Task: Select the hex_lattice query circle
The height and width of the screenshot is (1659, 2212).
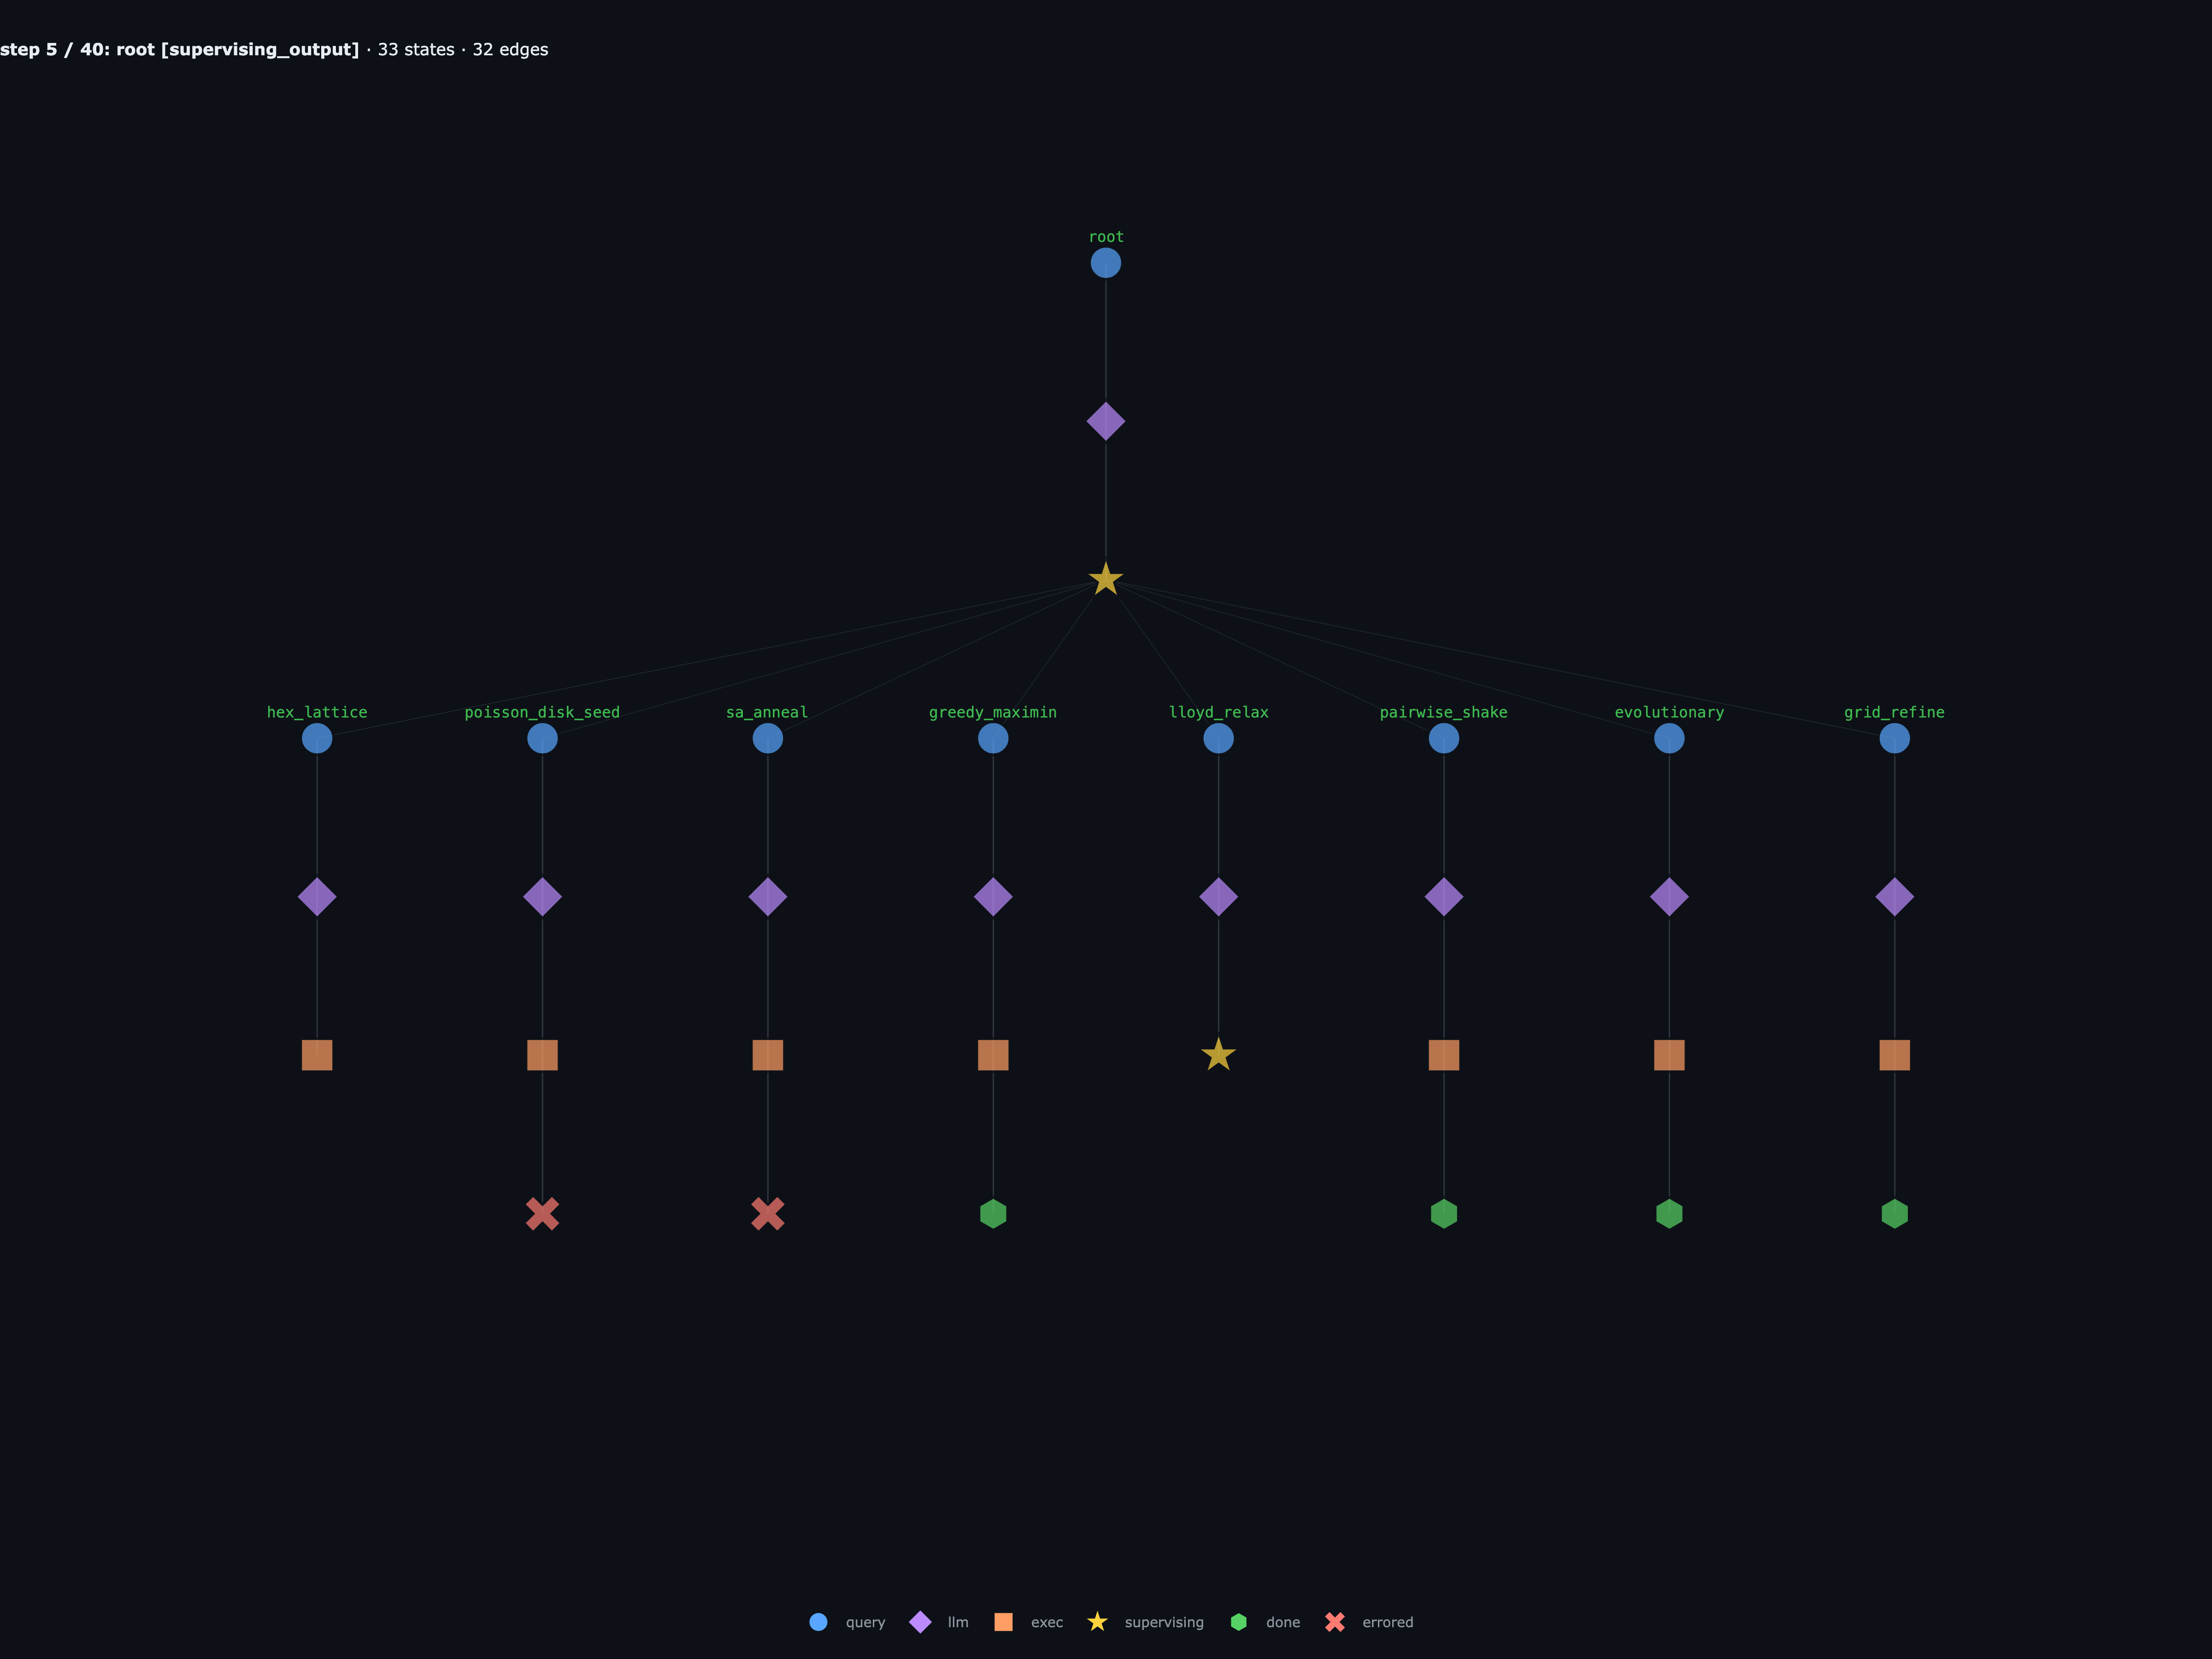Action: pyautogui.click(x=317, y=738)
